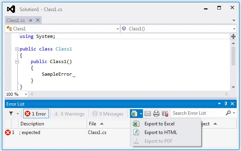The height and width of the screenshot is (151, 241).
Task: Click the 'Solution1 - Class1.cs' window title
Action: click(41, 9)
